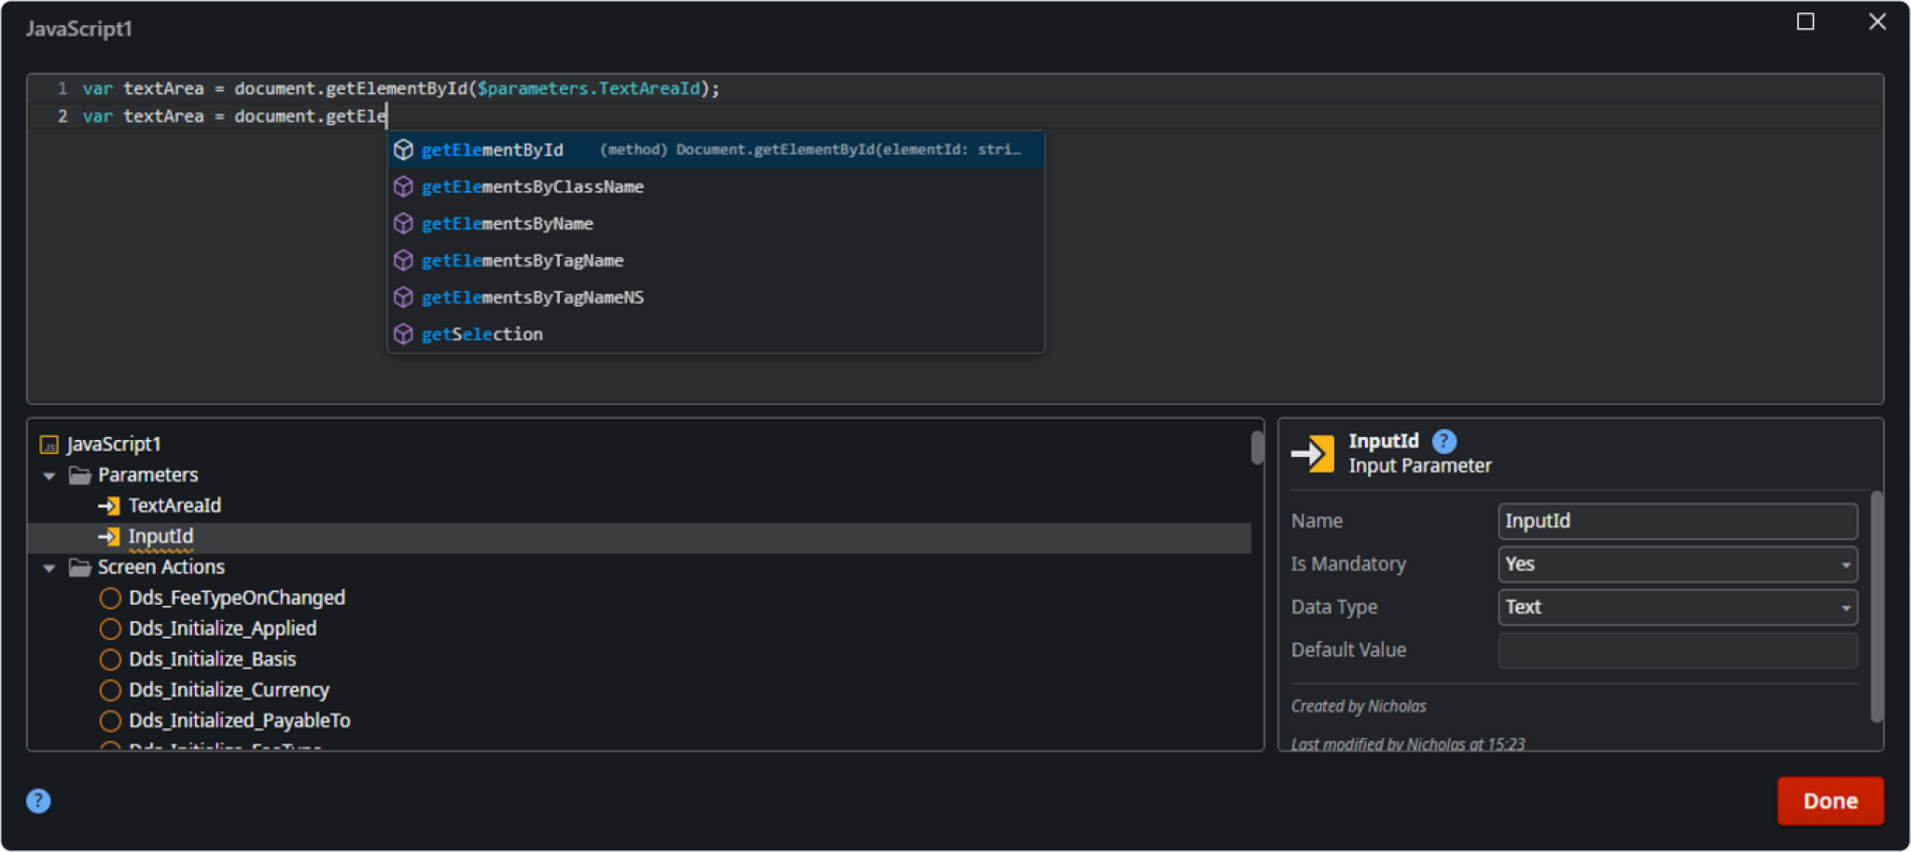1911x852 pixels.
Task: Select Dds_Initialize_Currency screen action
Action: click(229, 690)
